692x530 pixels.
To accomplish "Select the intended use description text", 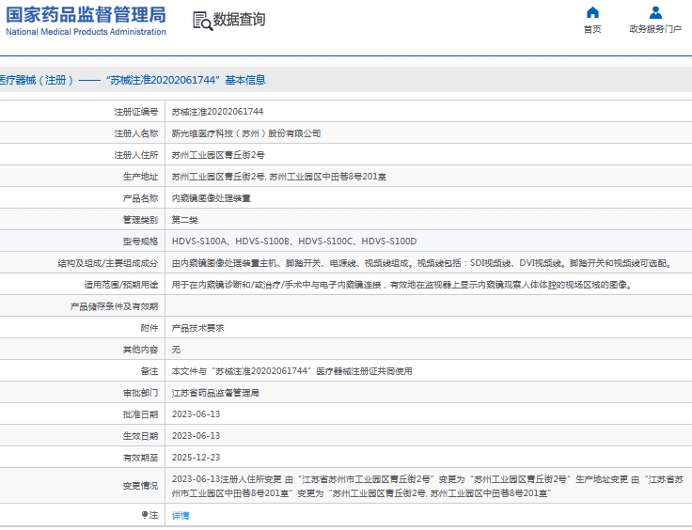I will pos(403,285).
